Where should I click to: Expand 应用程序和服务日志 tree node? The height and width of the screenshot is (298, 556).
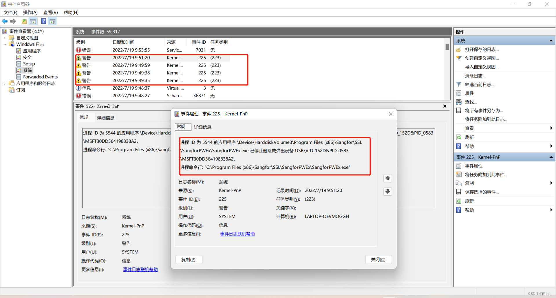(x=5, y=84)
